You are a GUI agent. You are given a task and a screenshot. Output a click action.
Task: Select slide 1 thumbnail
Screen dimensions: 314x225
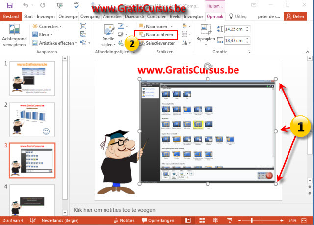click(32, 79)
